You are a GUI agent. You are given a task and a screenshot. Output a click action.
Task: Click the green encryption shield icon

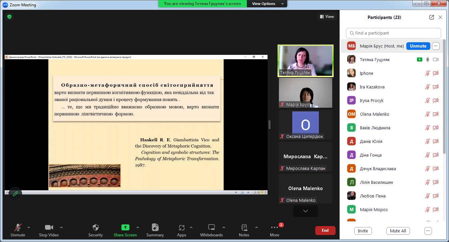9,17
